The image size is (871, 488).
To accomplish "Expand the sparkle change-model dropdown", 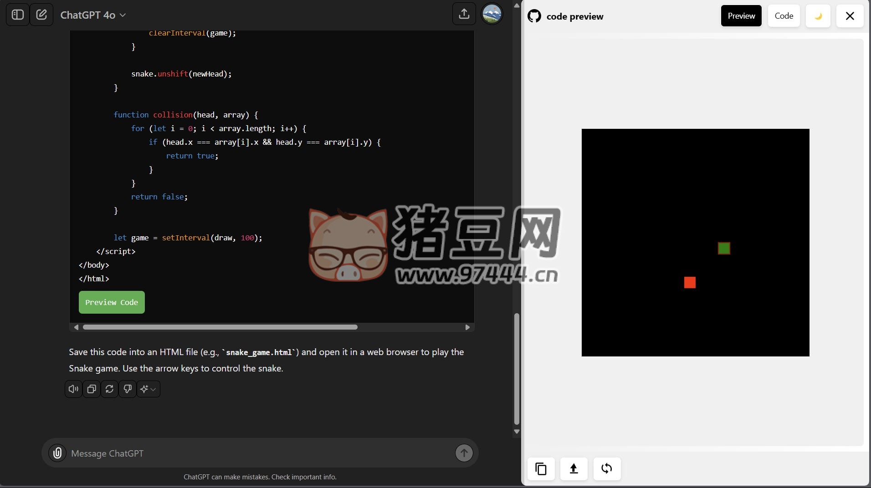I will click(x=149, y=389).
